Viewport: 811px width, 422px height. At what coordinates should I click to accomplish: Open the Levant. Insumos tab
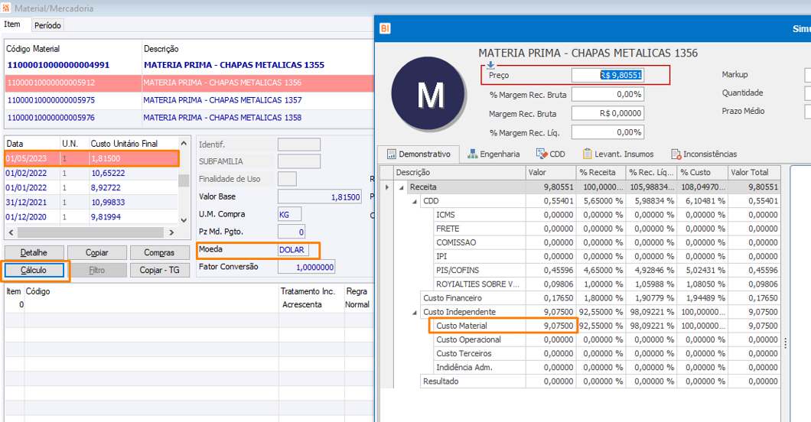(618, 154)
